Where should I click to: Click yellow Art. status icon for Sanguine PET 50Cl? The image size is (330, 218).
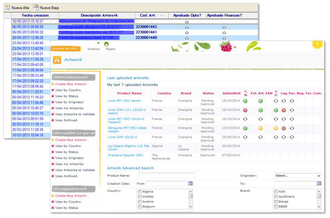coord(260,128)
